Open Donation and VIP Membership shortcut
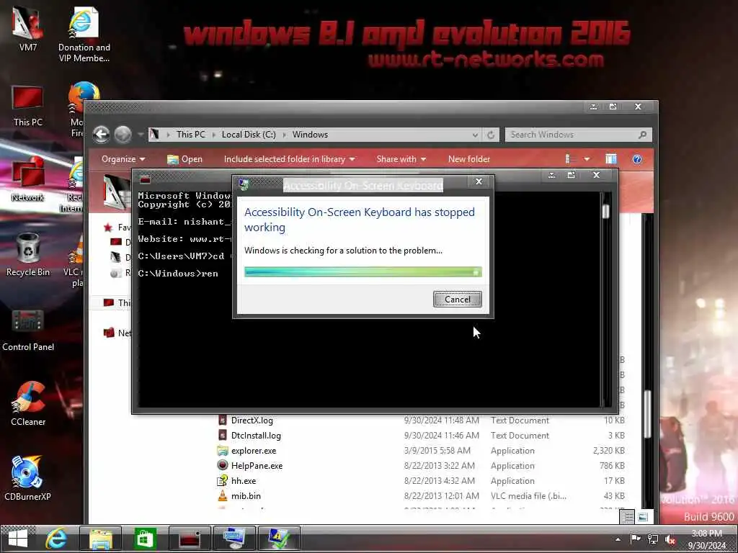 (84, 34)
